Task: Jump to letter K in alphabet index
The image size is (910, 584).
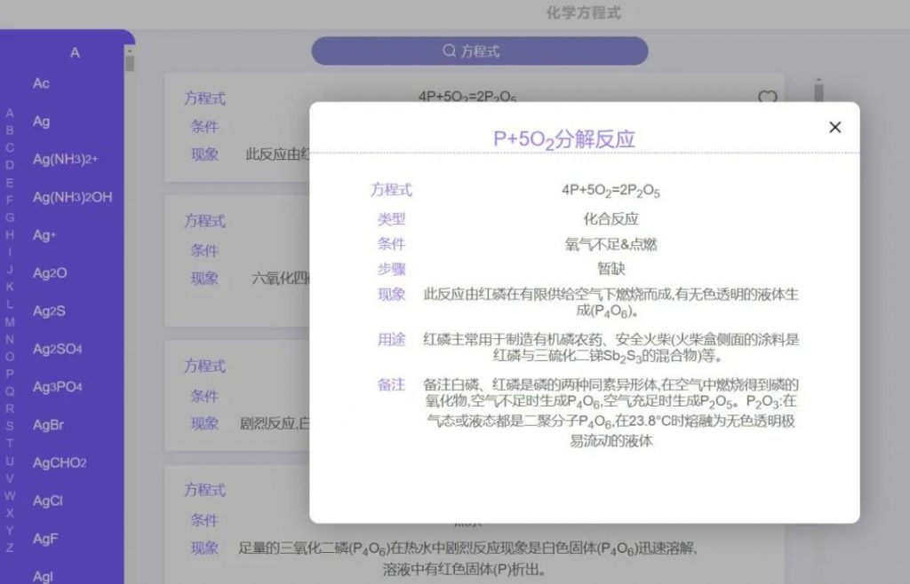Action: tap(10, 287)
